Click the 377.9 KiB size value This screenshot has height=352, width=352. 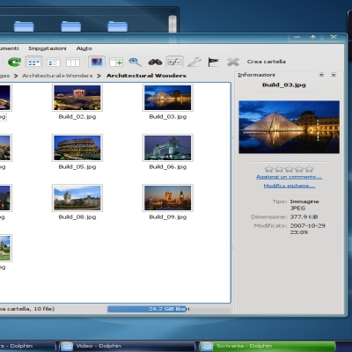[304, 217]
